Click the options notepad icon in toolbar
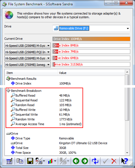Screen dimensions: 135x168 click(x=9, y=161)
